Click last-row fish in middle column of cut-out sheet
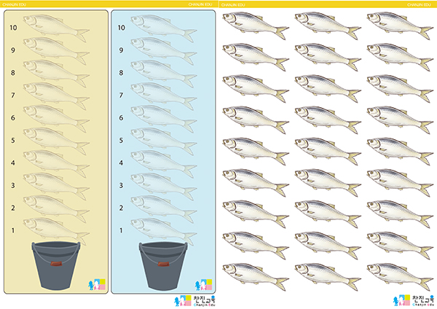 tap(328, 277)
